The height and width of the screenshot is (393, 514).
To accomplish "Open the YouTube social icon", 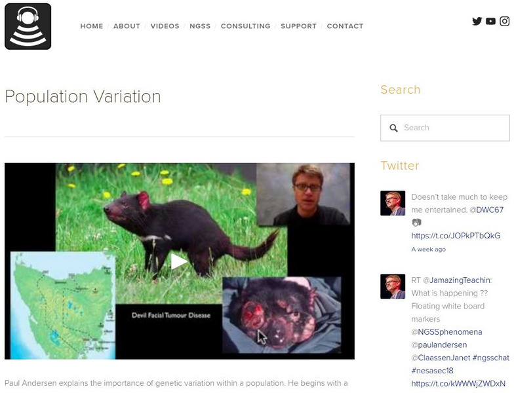I will 490,21.
